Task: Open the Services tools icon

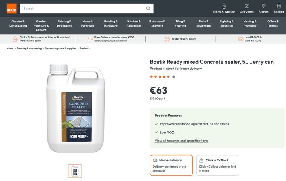Action: (x=247, y=6)
